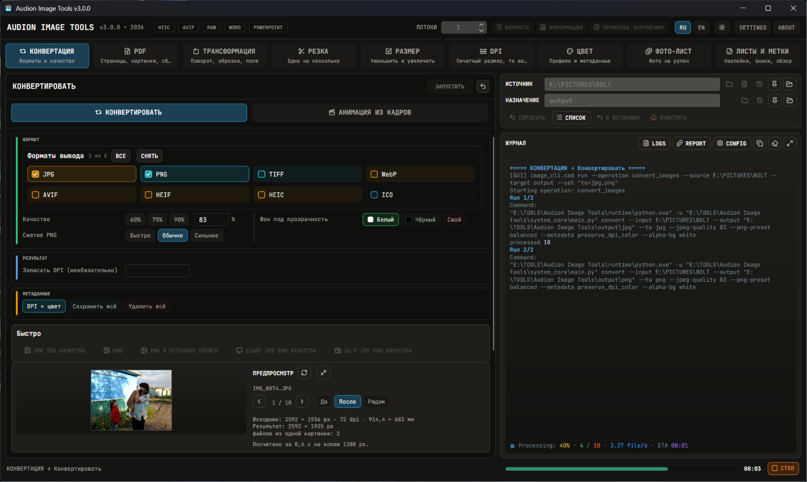Collapse the preview panel
Image resolution: width=807 pixels, height=482 pixels.
(323, 373)
